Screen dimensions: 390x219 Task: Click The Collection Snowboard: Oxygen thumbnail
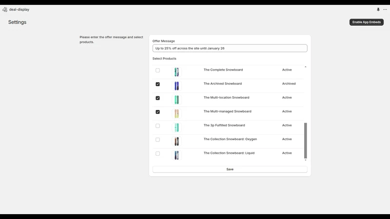176,142
